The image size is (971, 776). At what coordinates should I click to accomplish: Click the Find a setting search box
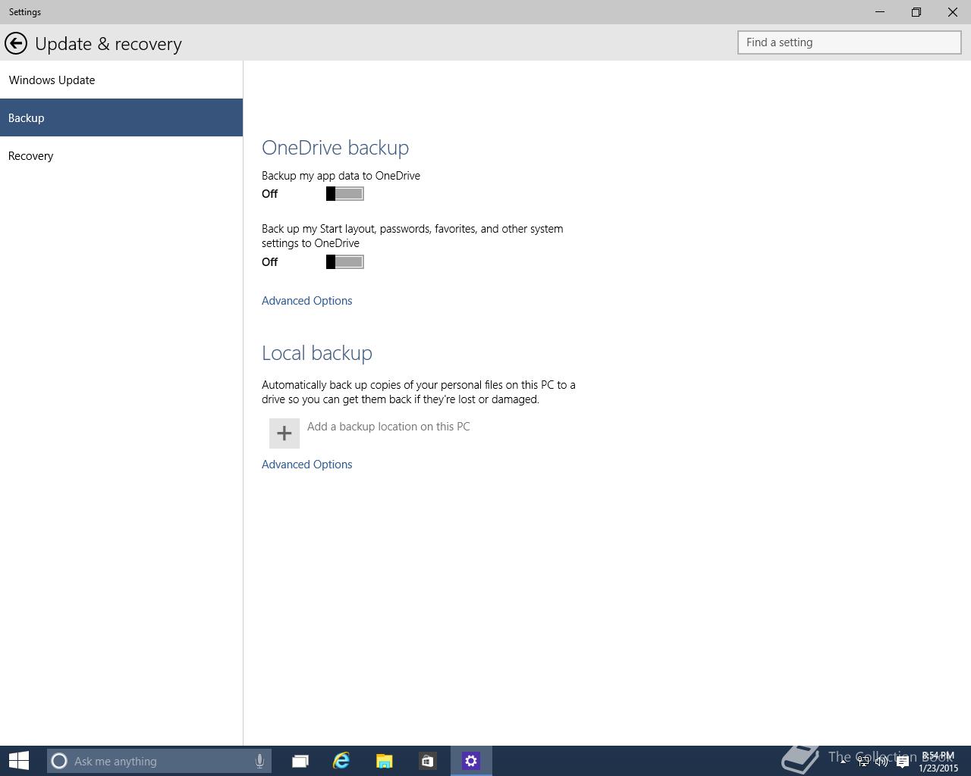(850, 42)
